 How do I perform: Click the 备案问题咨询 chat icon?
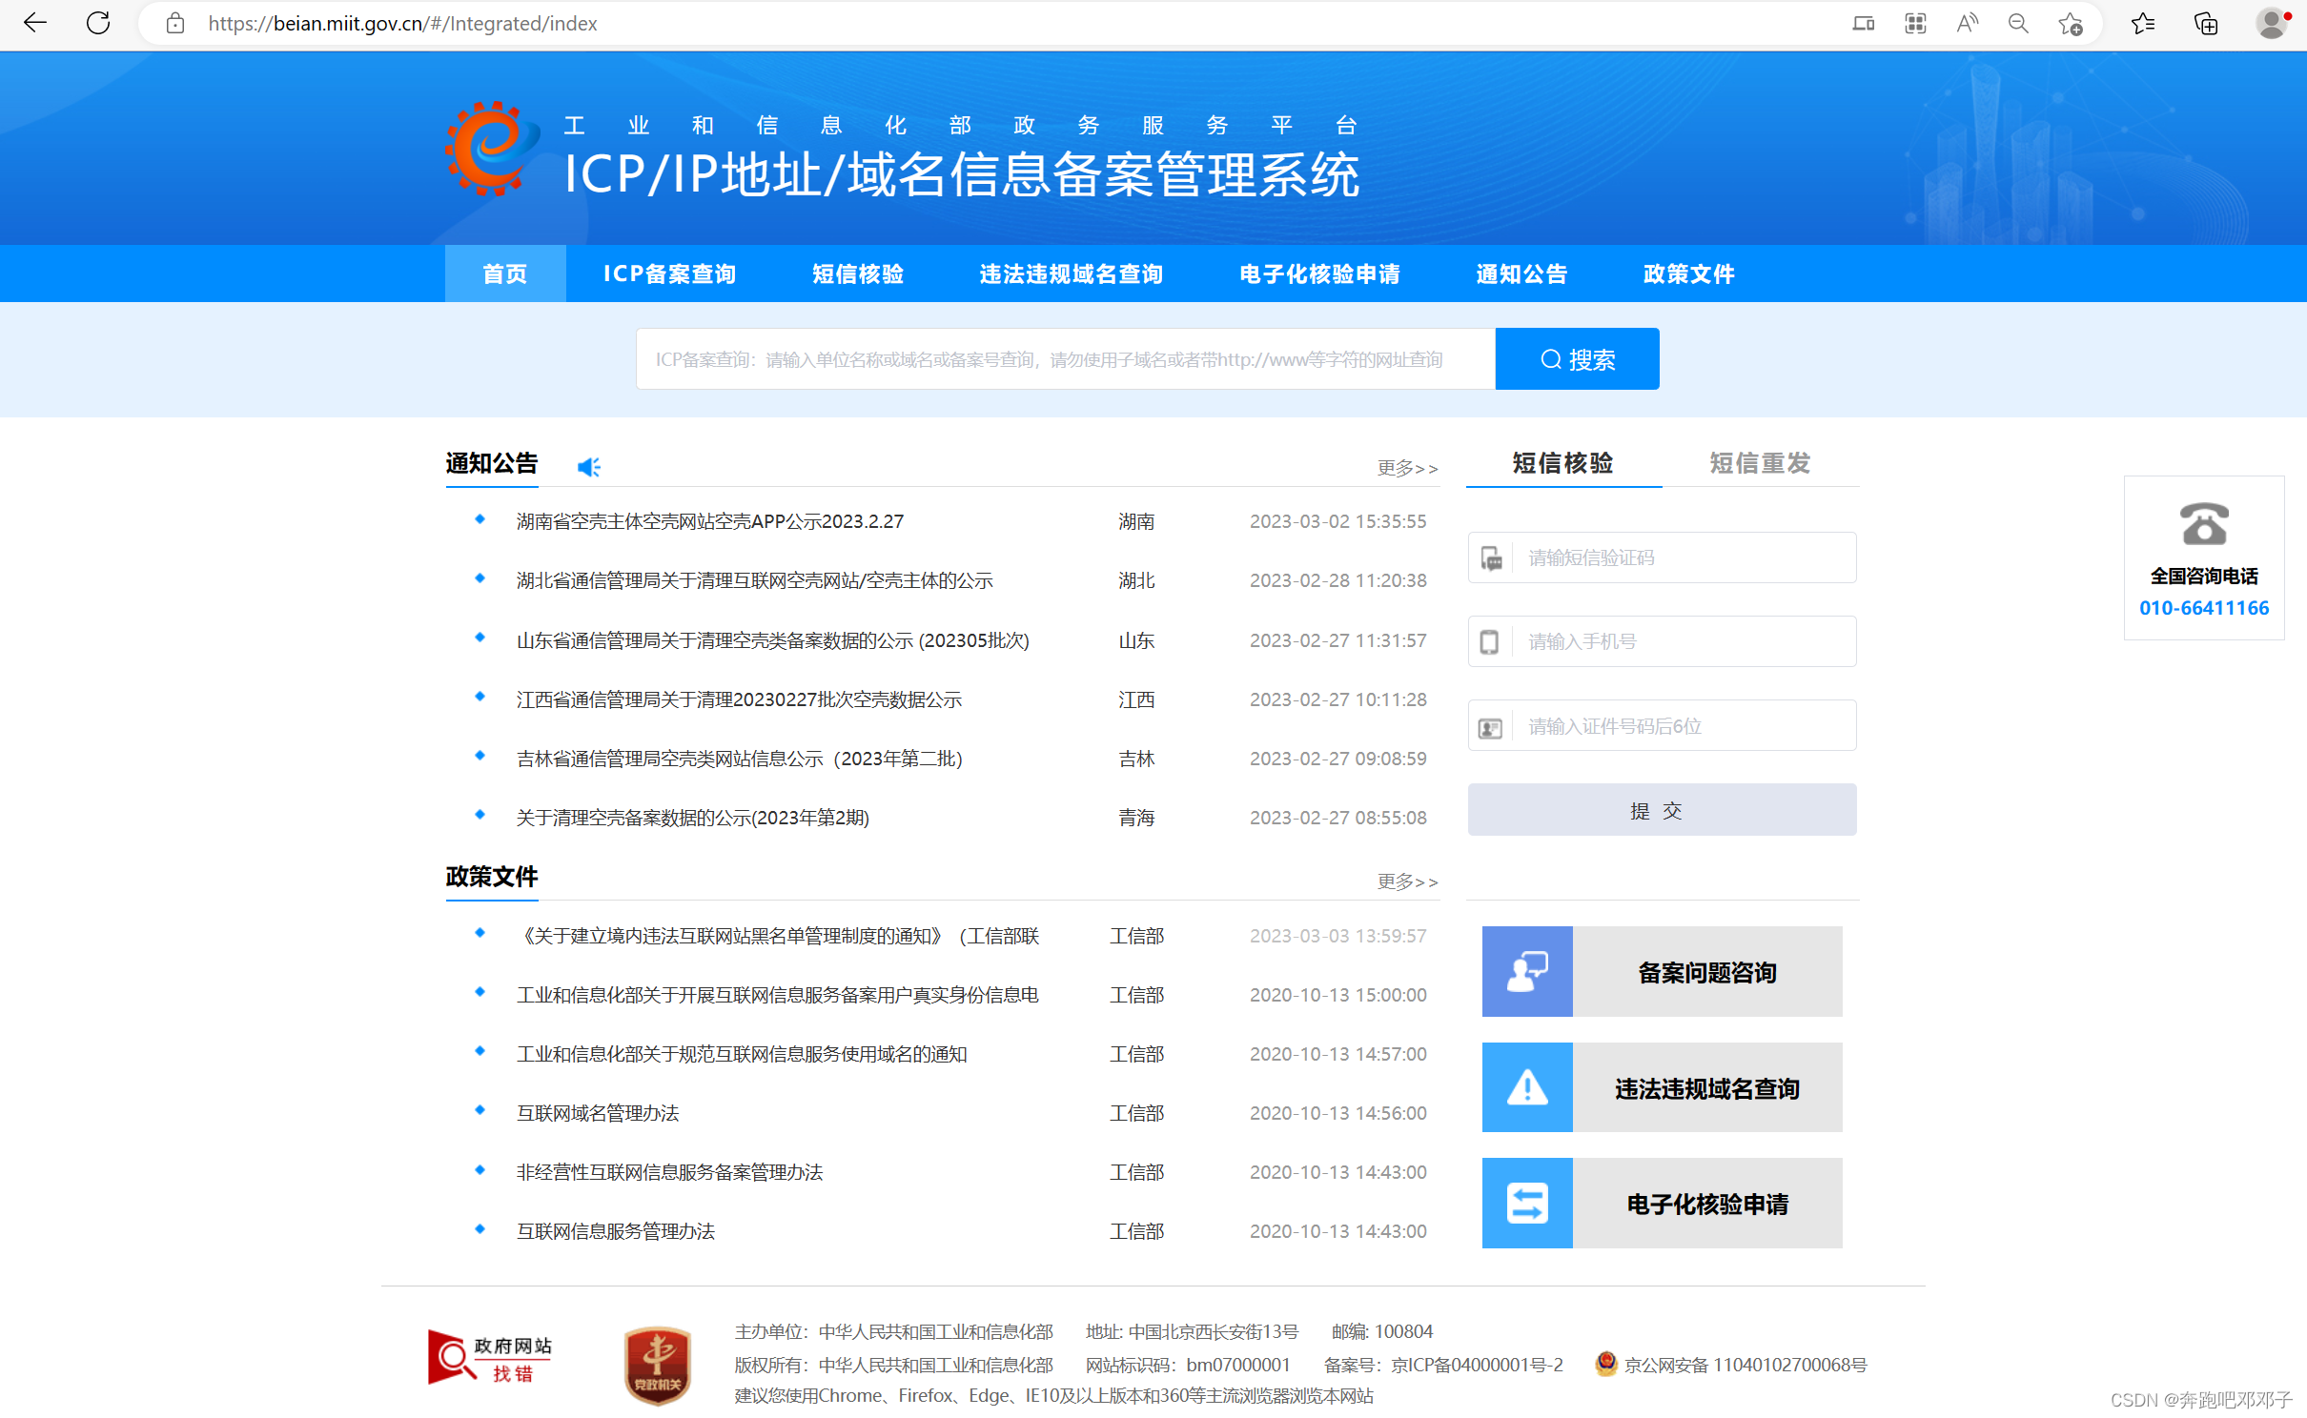pos(1527,971)
